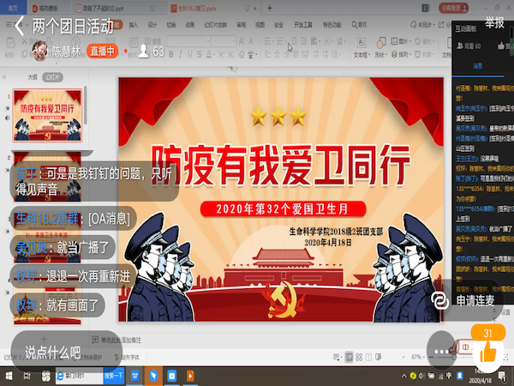Open the 举报 report option
The image size is (514, 386).
pyautogui.click(x=494, y=22)
